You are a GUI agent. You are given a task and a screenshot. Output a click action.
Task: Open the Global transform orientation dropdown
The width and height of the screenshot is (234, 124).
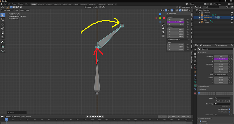pyautogui.click(x=90, y=7)
